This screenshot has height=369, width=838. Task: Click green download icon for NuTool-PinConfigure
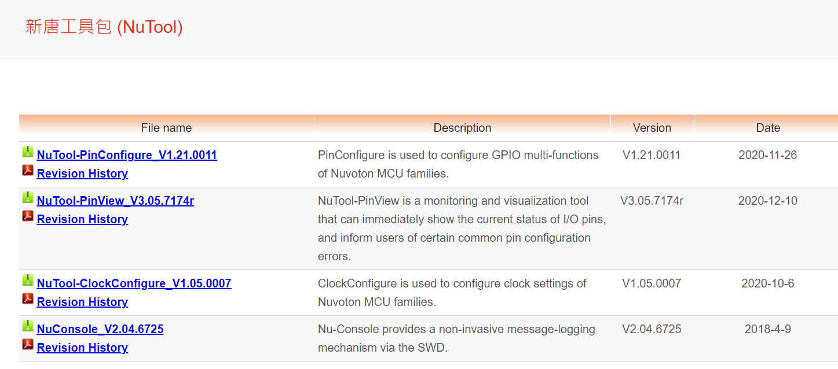click(27, 153)
